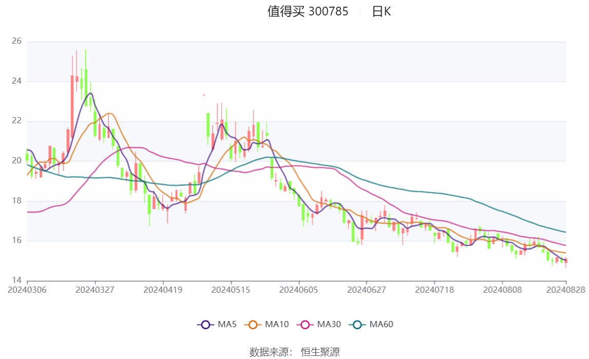Toggle the MA5 legend series
The width and height of the screenshot is (589, 359).
(x=217, y=325)
